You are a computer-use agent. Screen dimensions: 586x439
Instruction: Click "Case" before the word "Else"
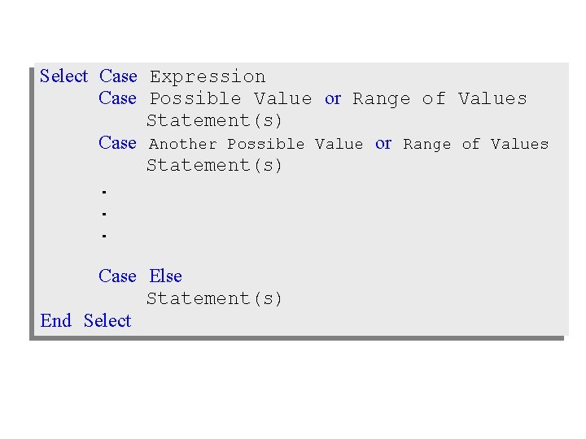click(118, 276)
